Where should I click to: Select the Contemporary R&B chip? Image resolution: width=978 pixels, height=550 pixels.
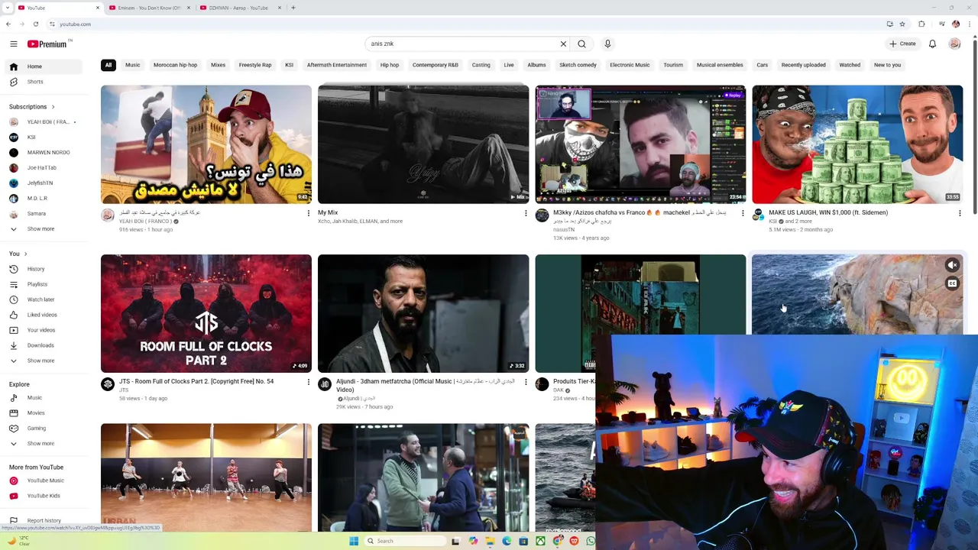[x=436, y=65]
